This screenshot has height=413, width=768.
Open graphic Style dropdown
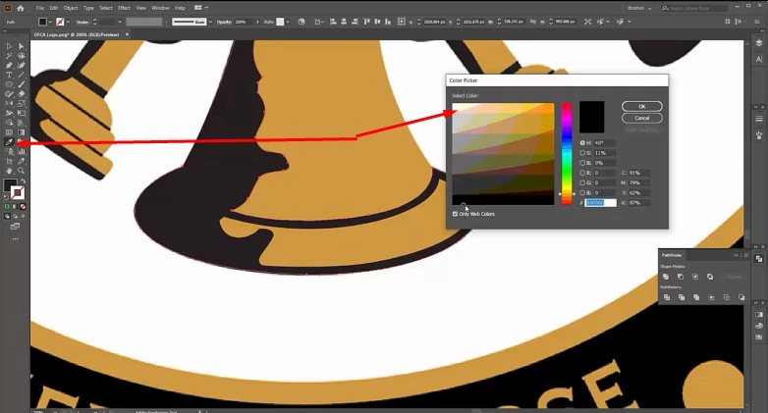(x=288, y=22)
